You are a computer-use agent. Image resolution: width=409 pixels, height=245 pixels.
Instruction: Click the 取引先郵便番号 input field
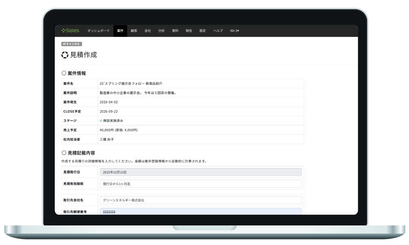pyautogui.click(x=201, y=211)
